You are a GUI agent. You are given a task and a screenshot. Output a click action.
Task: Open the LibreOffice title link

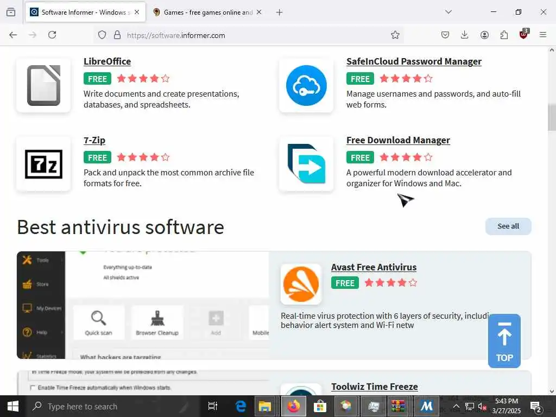pyautogui.click(x=107, y=61)
